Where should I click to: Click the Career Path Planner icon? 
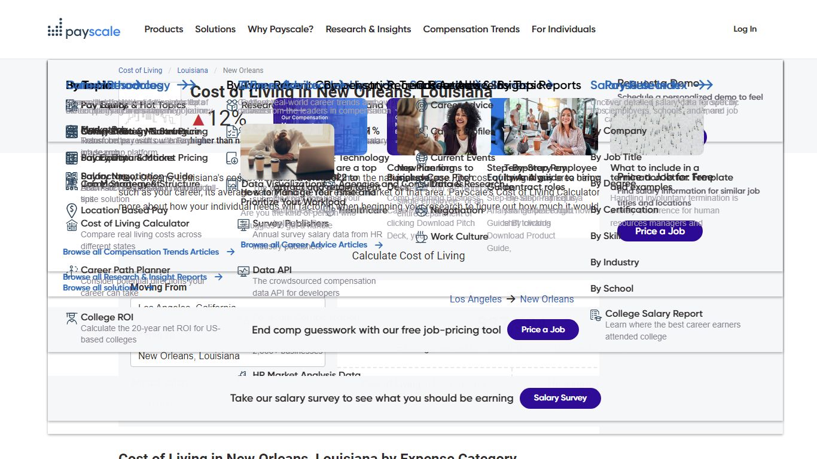72,271
